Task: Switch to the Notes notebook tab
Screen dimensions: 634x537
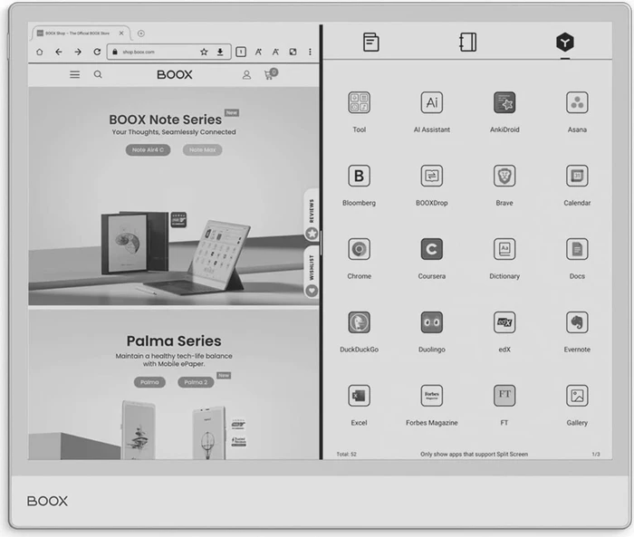Action: [468, 42]
